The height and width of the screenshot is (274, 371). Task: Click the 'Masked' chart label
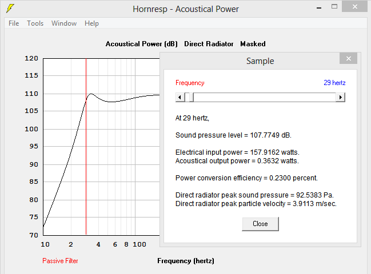coord(253,44)
